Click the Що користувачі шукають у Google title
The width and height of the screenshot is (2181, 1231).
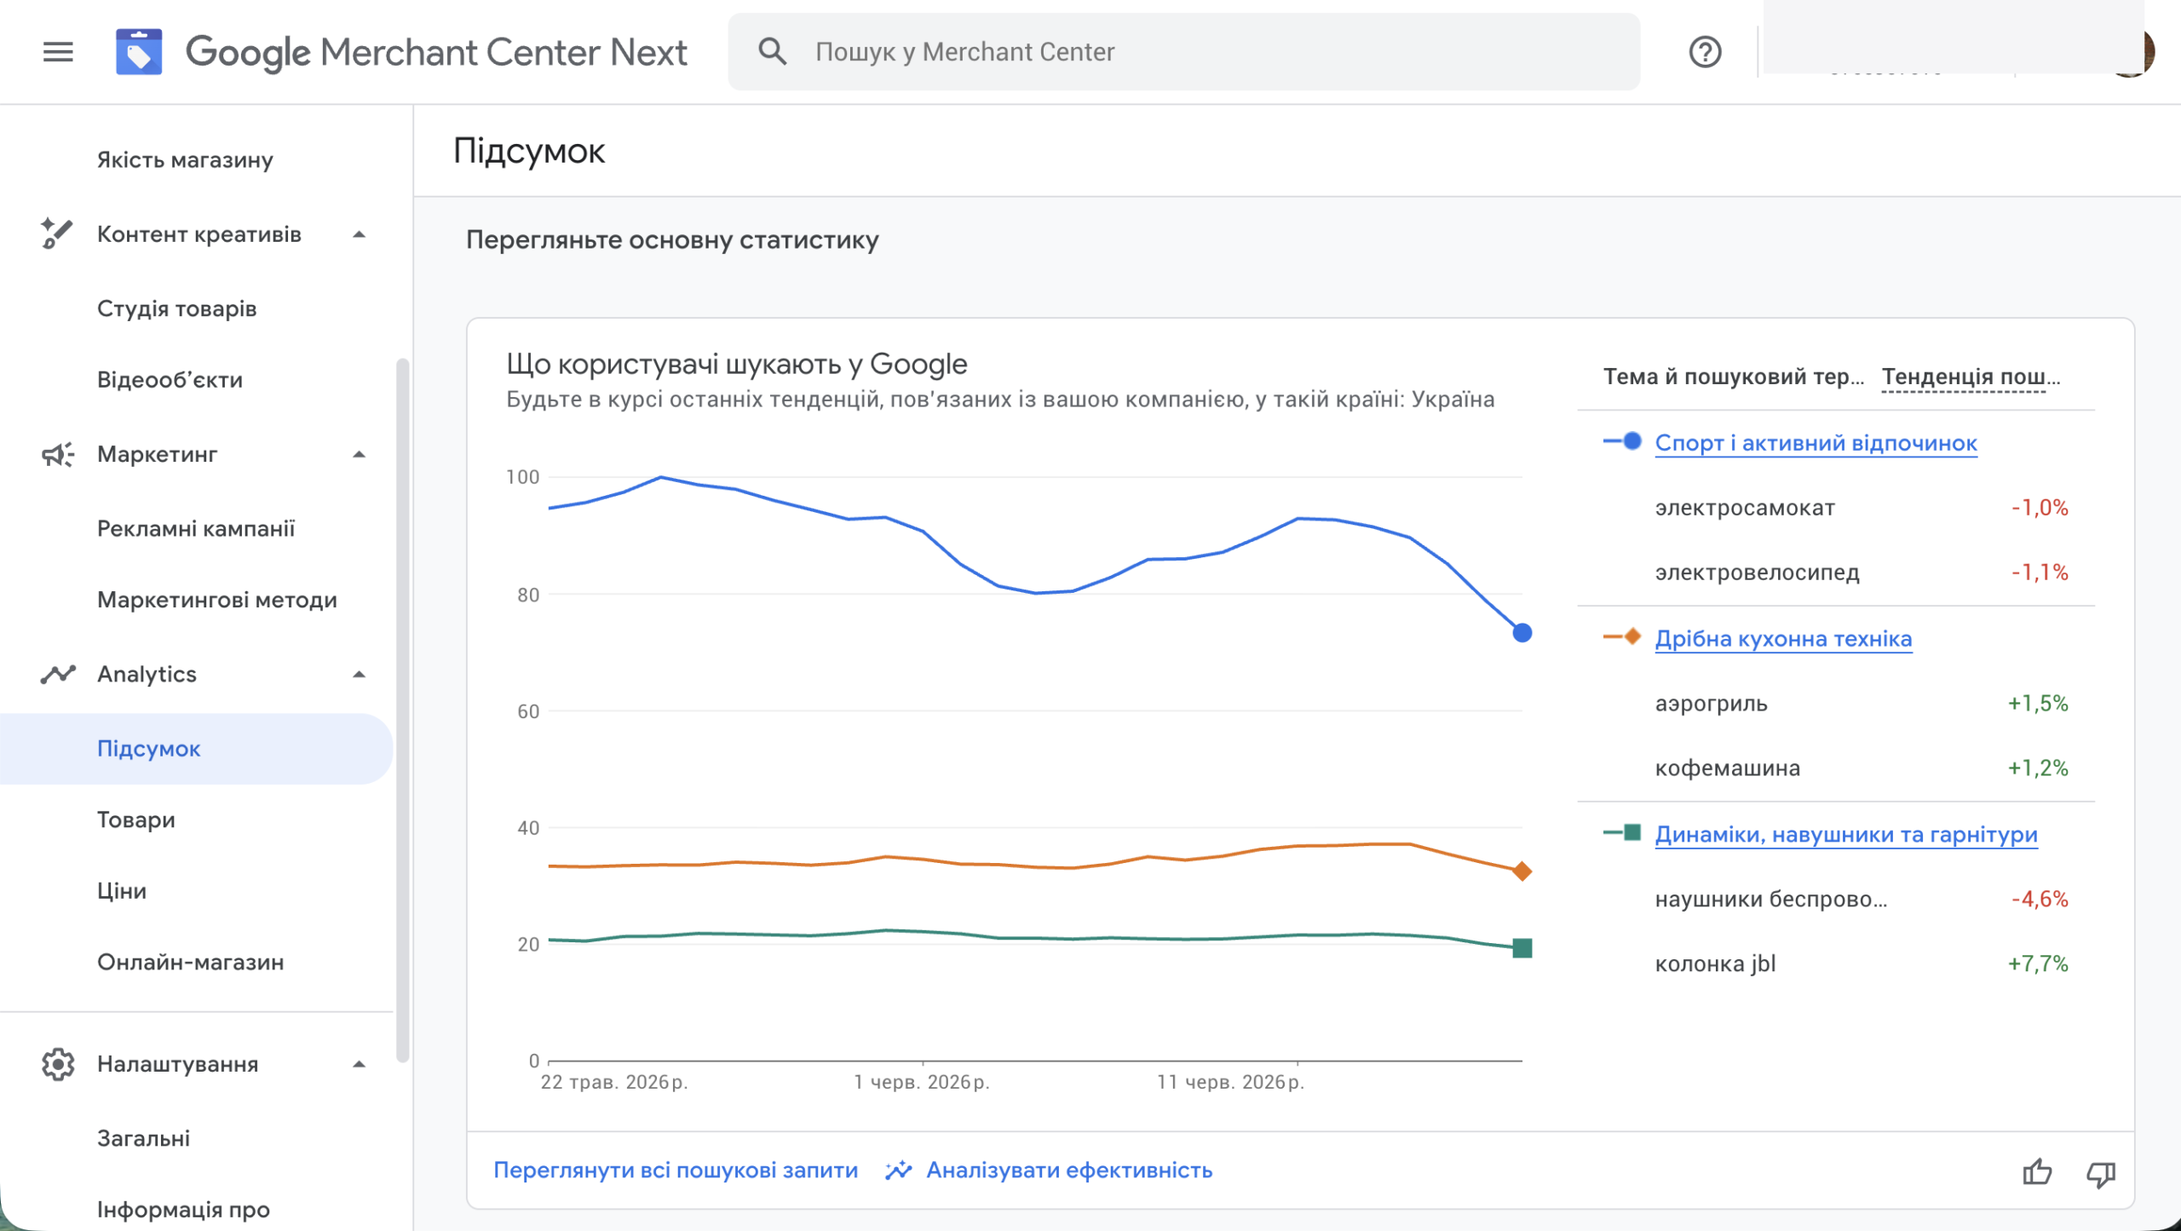pyautogui.click(x=736, y=364)
